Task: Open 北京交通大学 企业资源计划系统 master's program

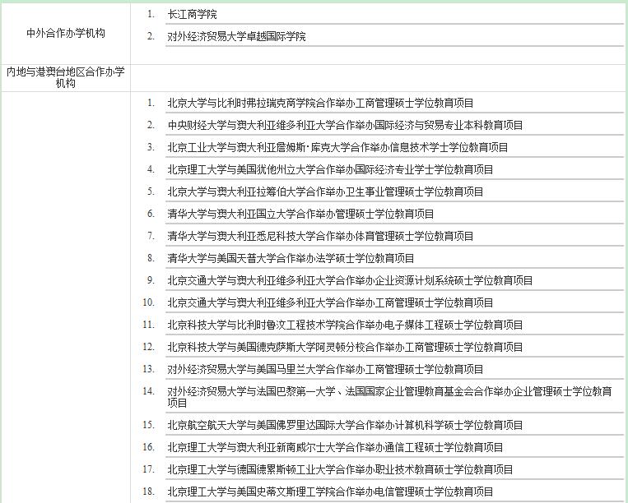Action: [350, 281]
